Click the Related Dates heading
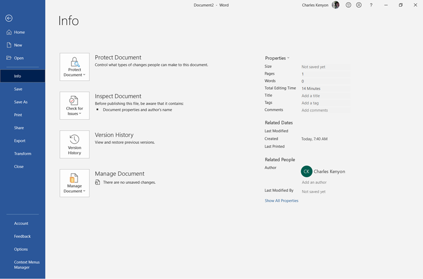 click(x=279, y=122)
